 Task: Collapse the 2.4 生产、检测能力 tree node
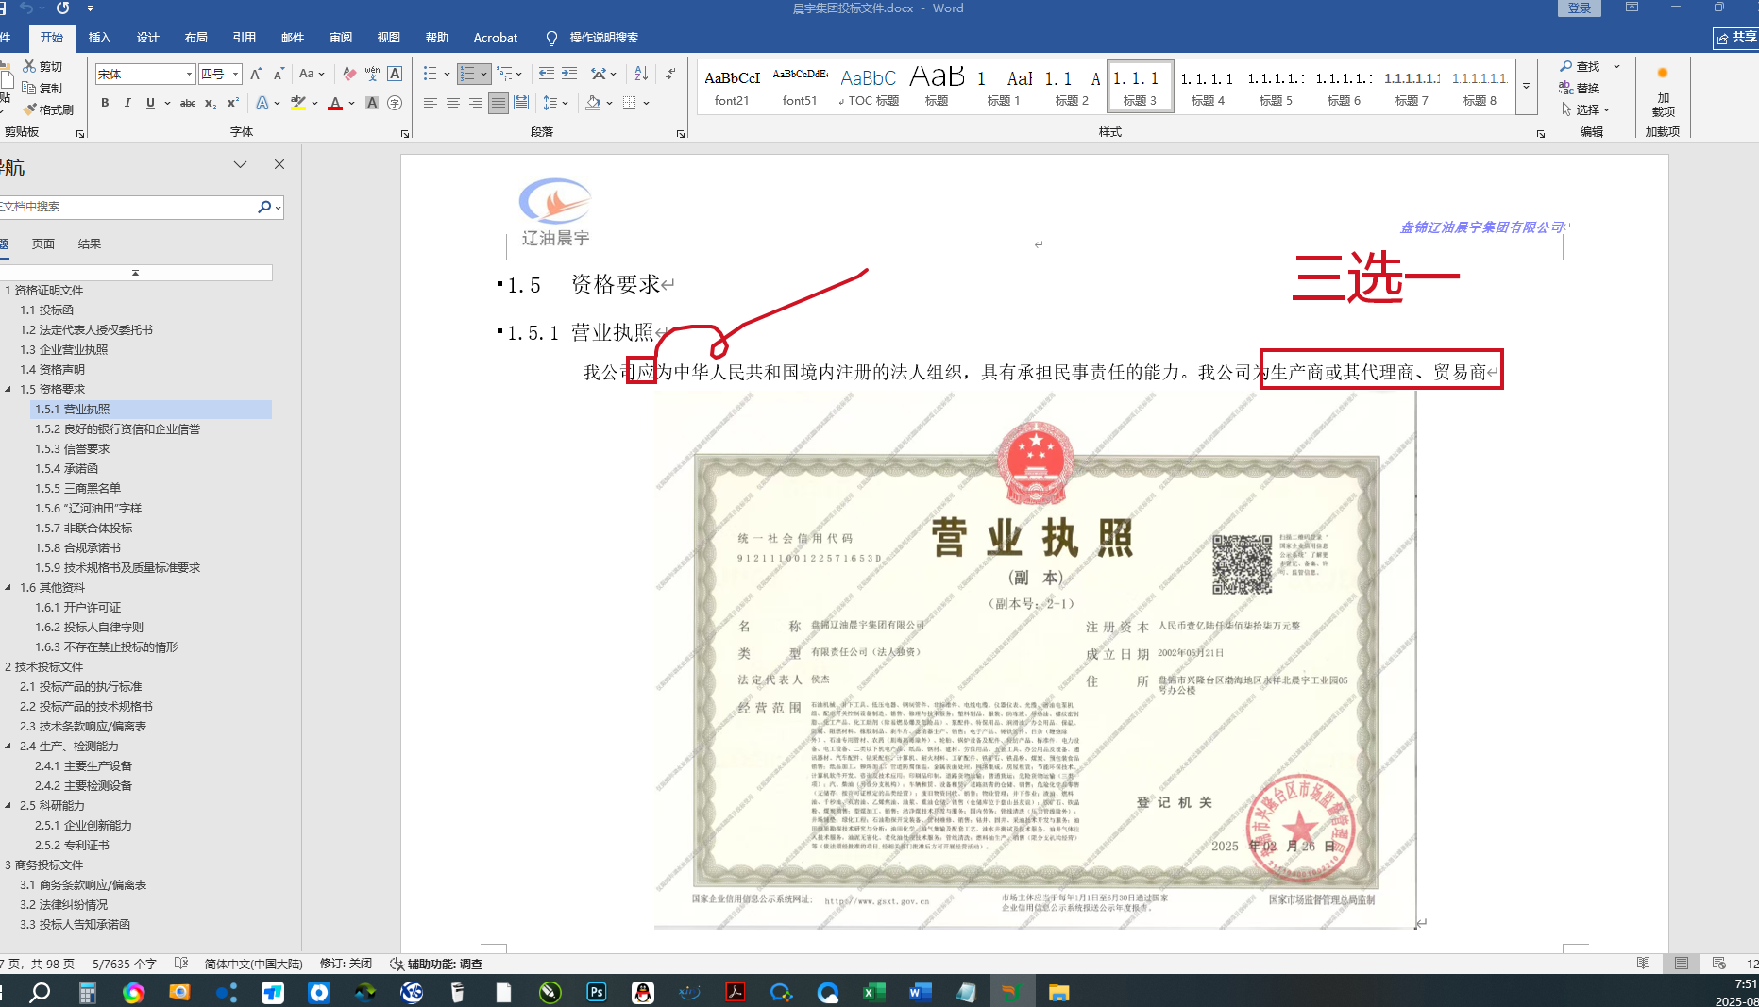click(8, 746)
